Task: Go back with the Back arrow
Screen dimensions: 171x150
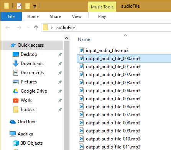Action: tap(8, 28)
